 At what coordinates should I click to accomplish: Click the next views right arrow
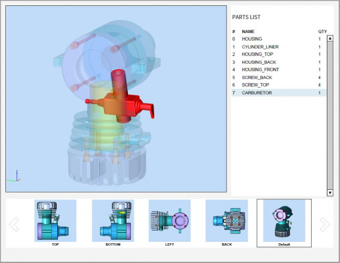point(325,224)
